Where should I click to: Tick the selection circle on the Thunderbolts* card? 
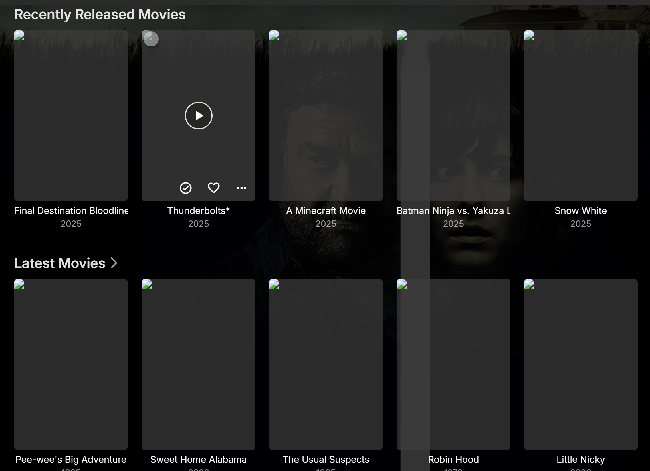click(x=151, y=39)
